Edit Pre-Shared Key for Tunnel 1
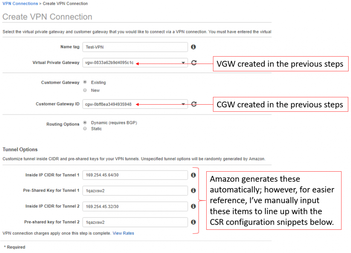This screenshot has width=351, height=253. coord(135,191)
